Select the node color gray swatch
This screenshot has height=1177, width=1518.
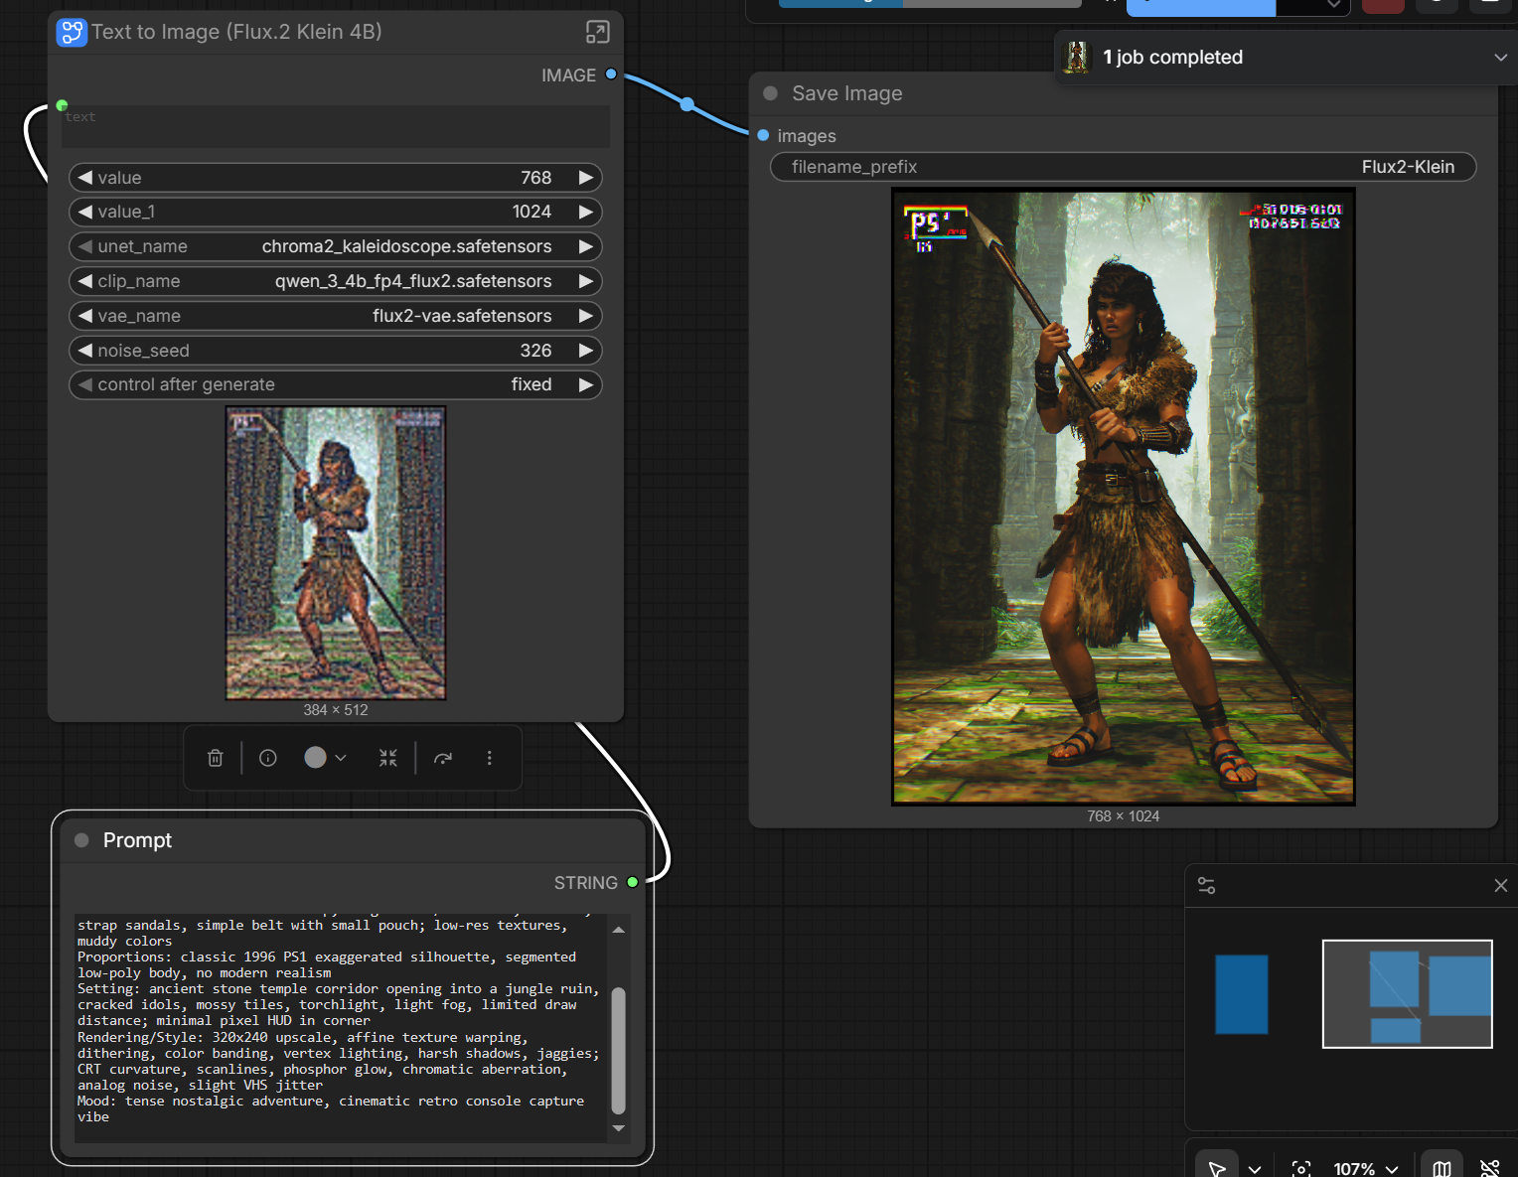click(315, 758)
